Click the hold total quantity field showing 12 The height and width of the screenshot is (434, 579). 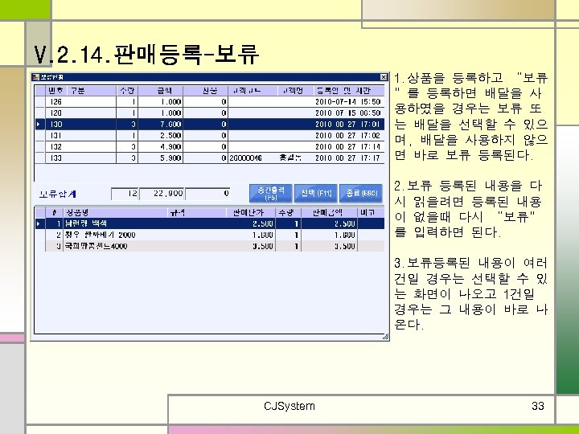pyautogui.click(x=125, y=194)
